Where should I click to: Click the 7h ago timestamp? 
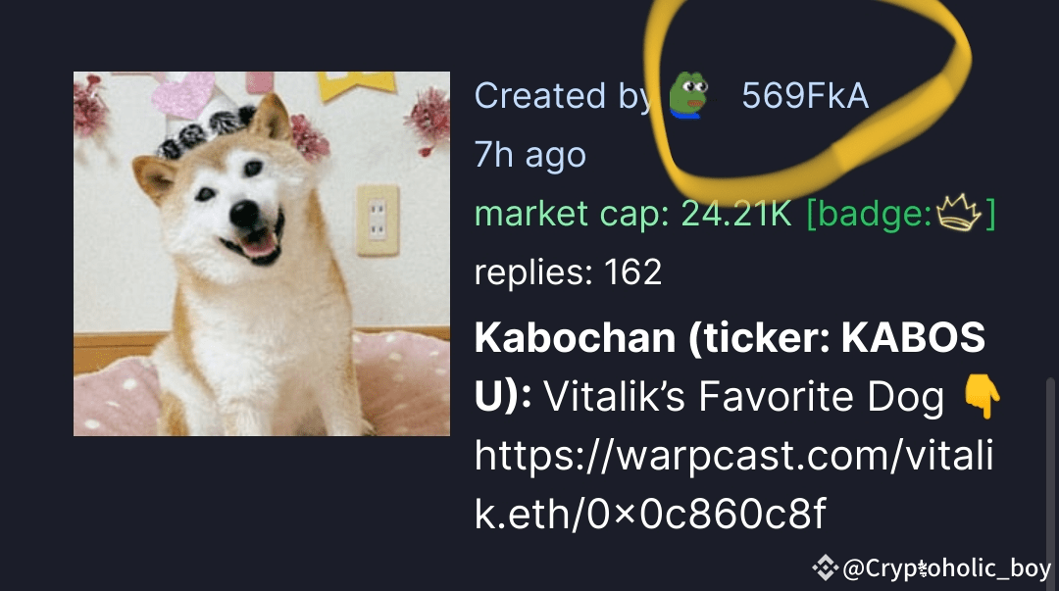pos(530,156)
